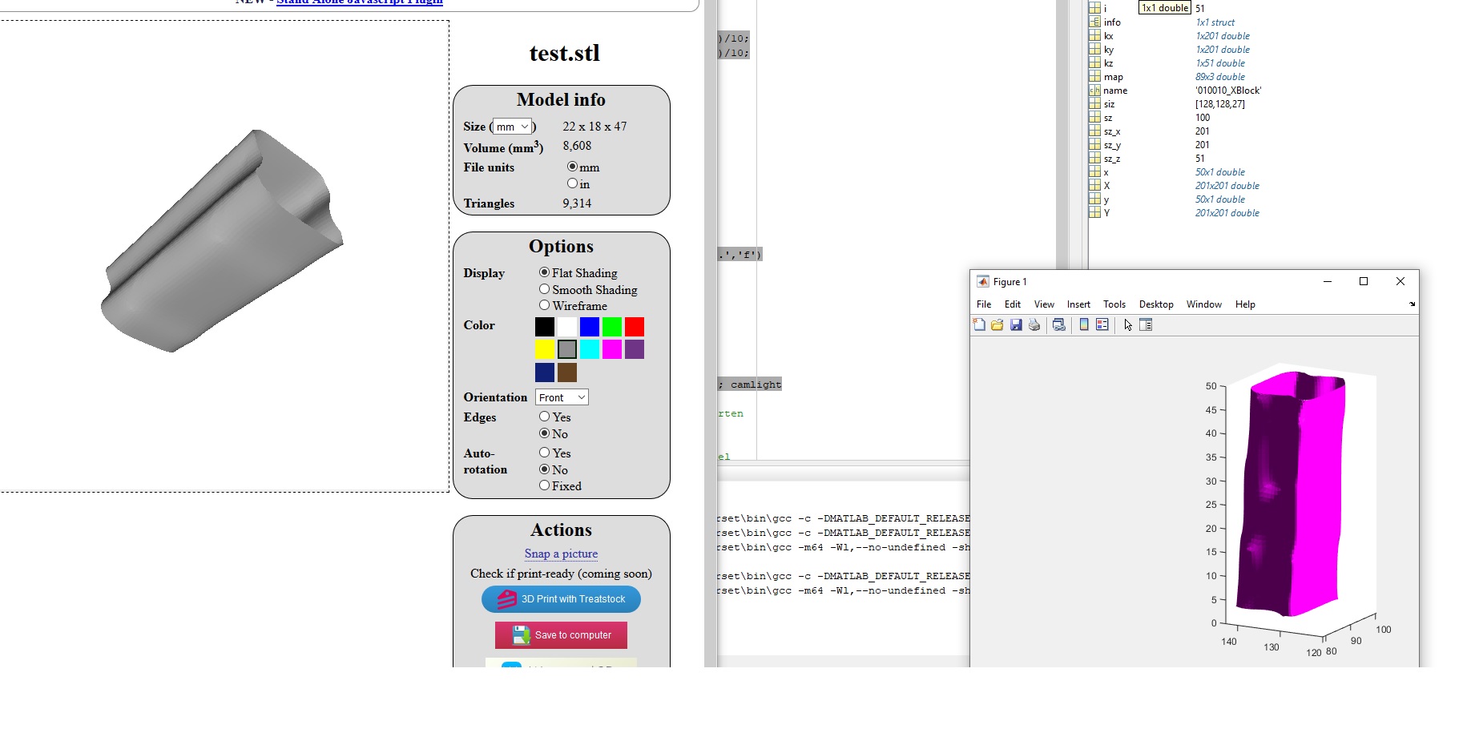Viewport: 1475px width, 745px height.
Task: Insert a legend via the toolbar icon
Action: click(1102, 324)
